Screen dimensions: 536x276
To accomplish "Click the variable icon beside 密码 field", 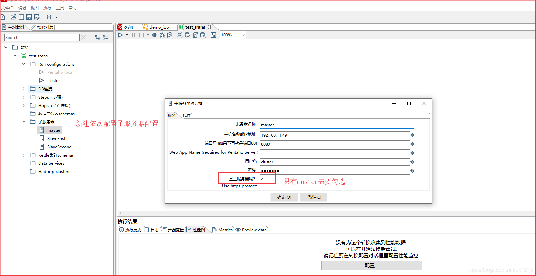I will (412, 171).
